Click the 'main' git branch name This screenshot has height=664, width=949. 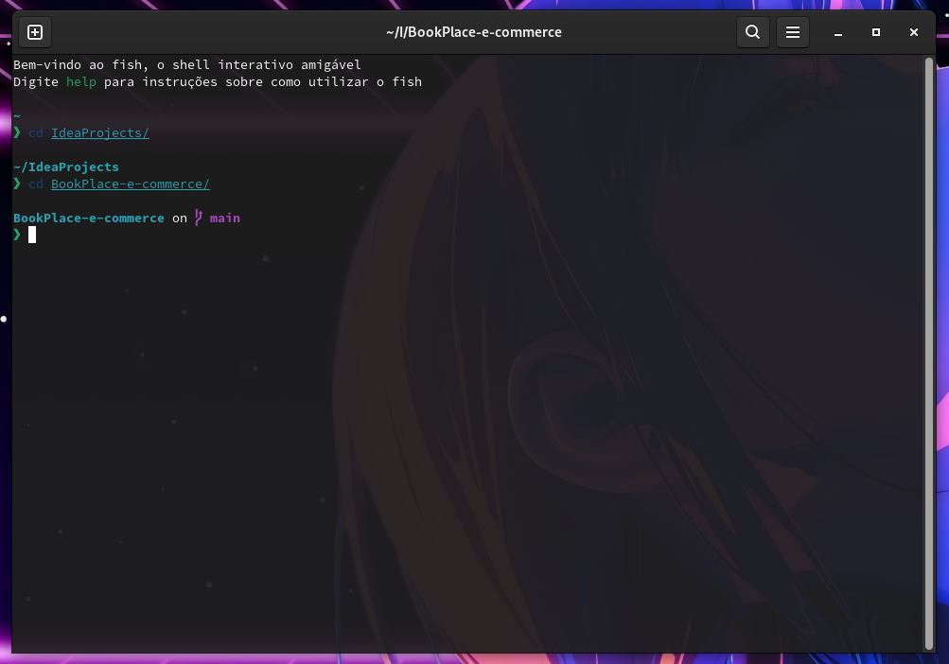(x=224, y=218)
